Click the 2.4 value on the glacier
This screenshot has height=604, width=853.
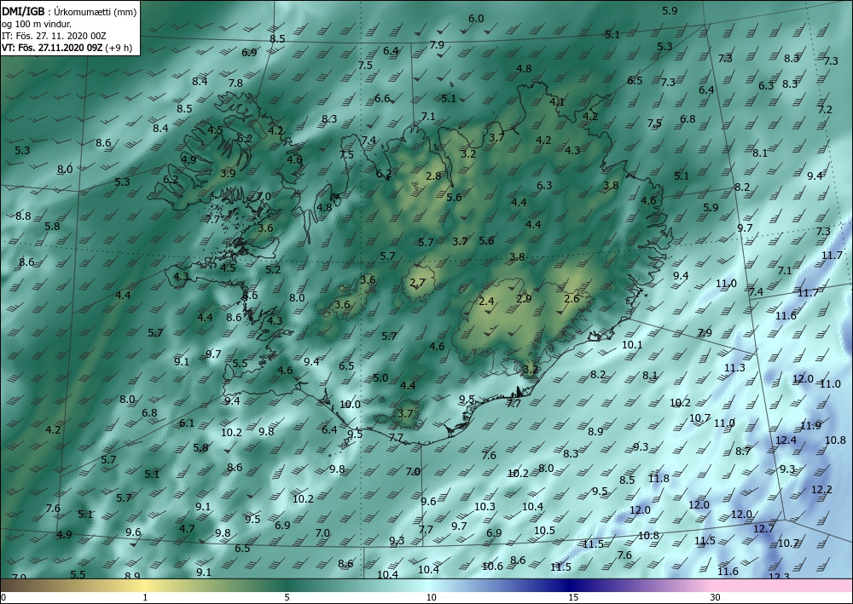(x=486, y=301)
